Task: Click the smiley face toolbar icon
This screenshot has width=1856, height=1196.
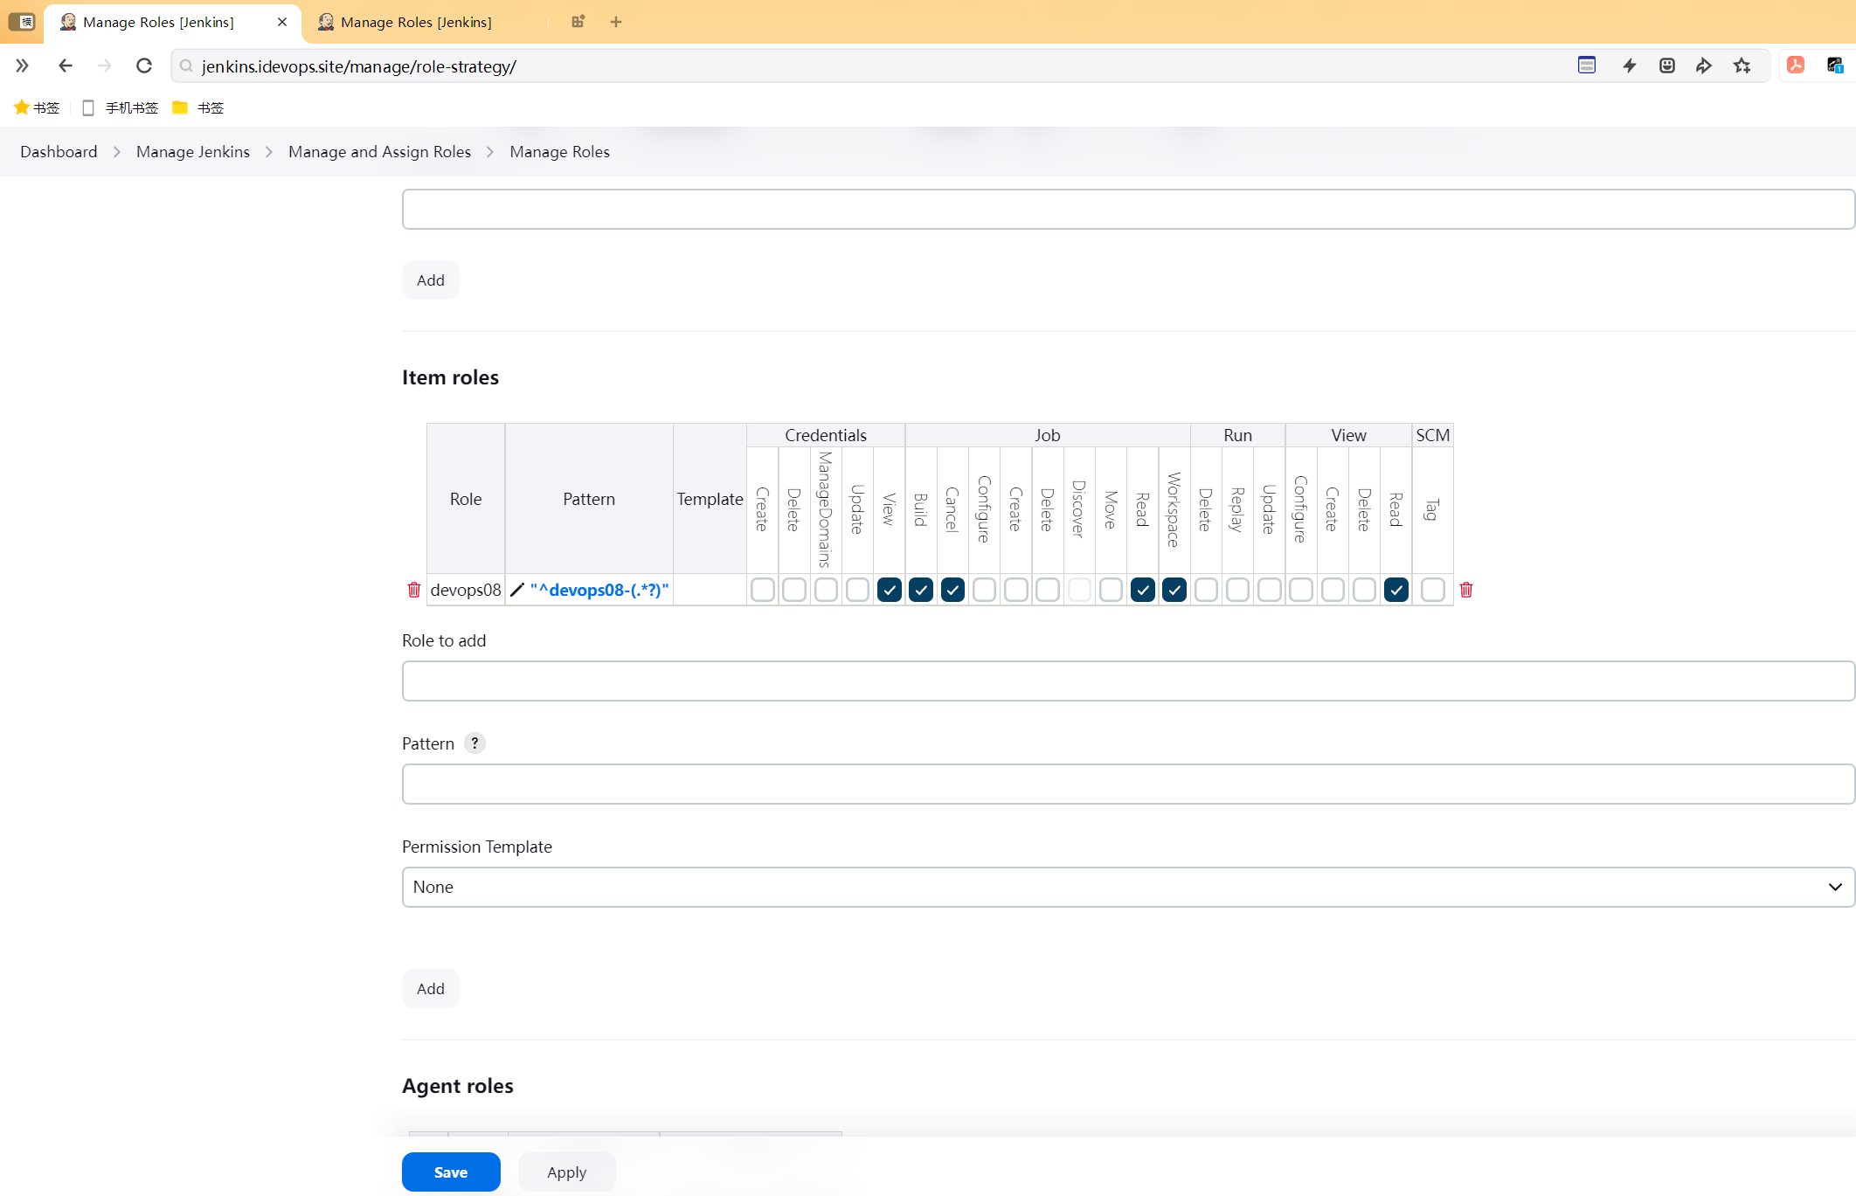Action: click(x=1667, y=66)
